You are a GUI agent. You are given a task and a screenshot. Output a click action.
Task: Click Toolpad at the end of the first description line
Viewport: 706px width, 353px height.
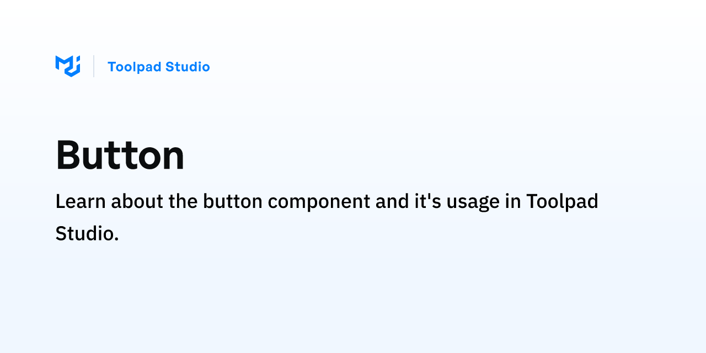562,201
